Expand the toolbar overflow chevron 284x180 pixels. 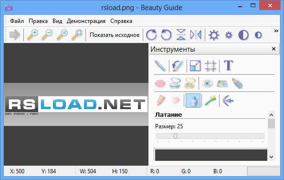coord(276,31)
